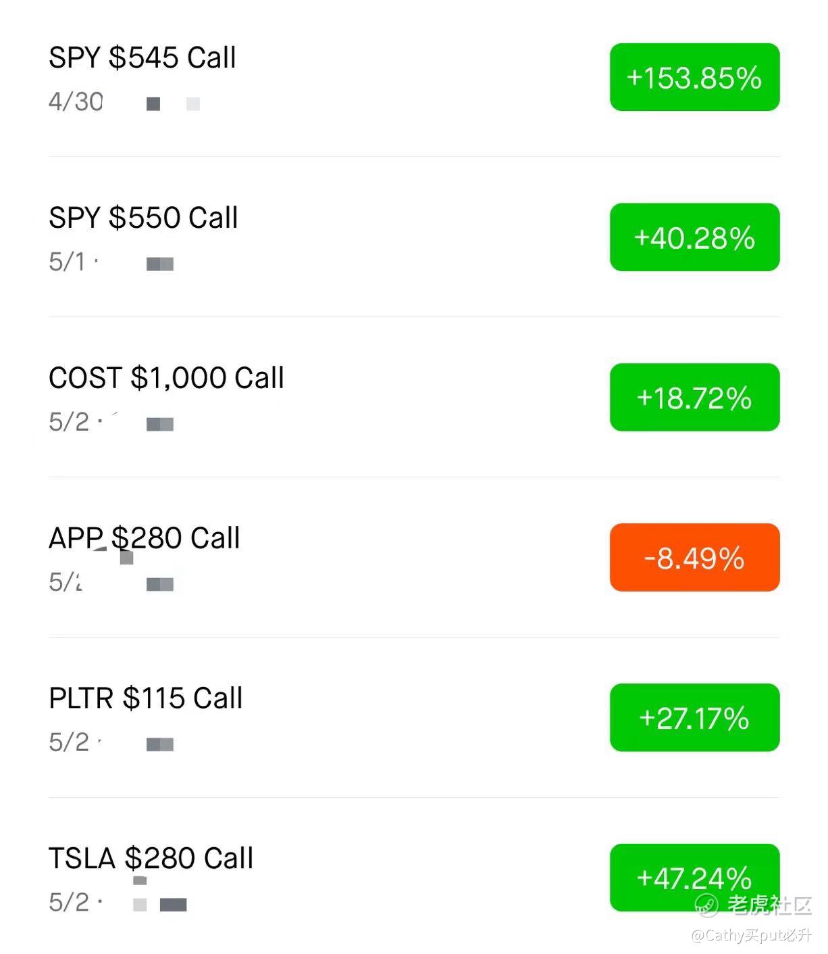This screenshot has height=954, width=828.
Task: Click the 老虎社区 watermark text
Action: coord(769,905)
